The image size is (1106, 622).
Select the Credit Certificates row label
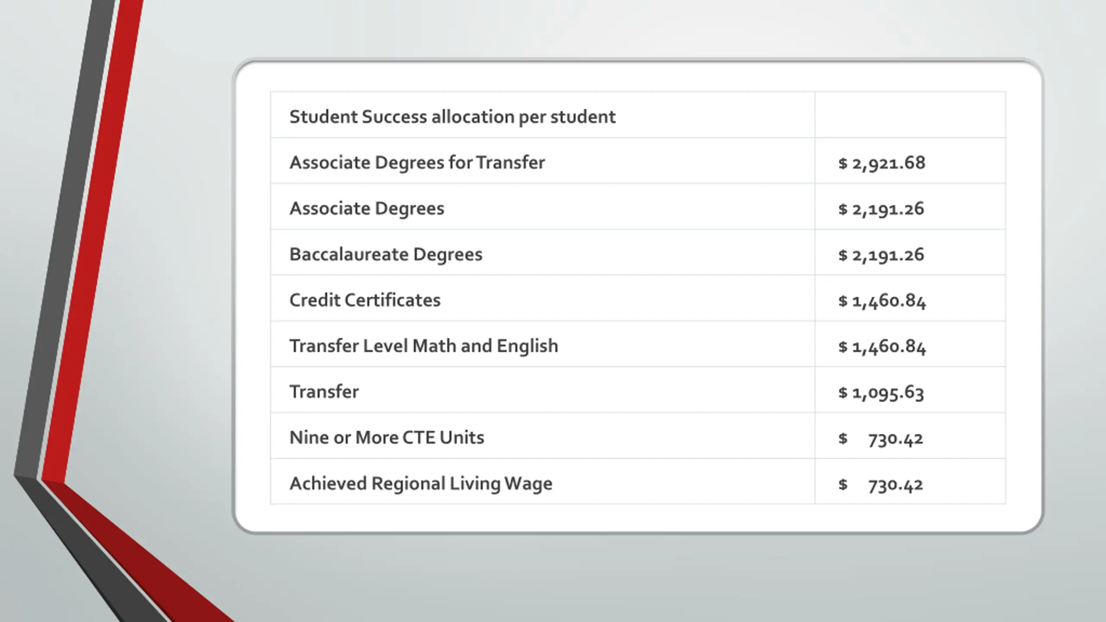point(365,300)
